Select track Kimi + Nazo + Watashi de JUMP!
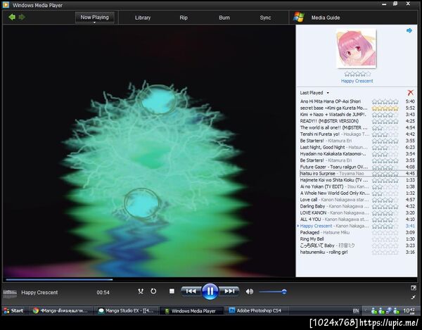This screenshot has width=422, height=330. pos(358,115)
